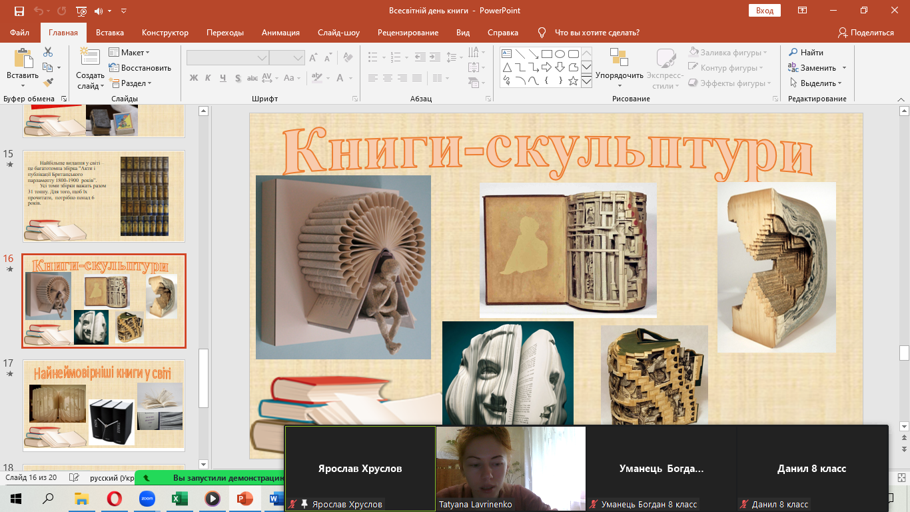The image size is (910, 512).
Task: Open the Выделить selection dropdown
Action: [x=816, y=83]
